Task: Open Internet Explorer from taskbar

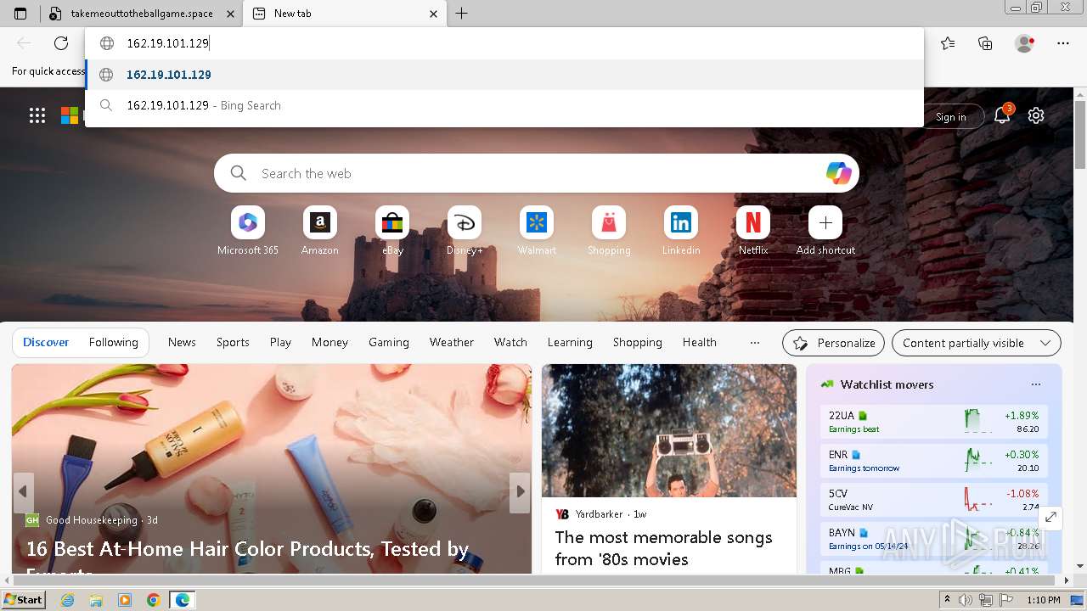Action: click(x=67, y=600)
